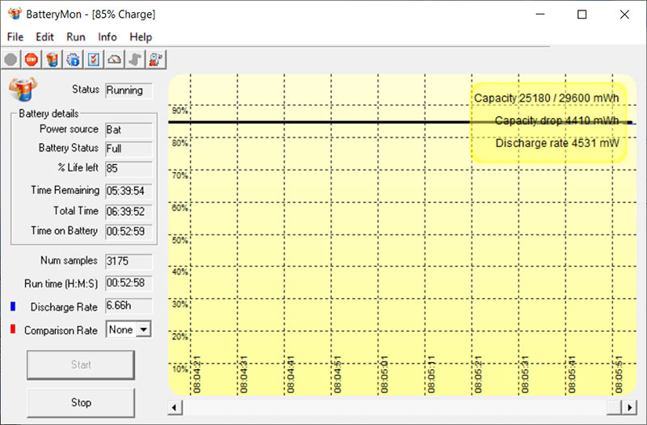This screenshot has width=647, height=425.
Task: Click the grey log scroll toolbar icon
Action: pyautogui.click(x=135, y=60)
